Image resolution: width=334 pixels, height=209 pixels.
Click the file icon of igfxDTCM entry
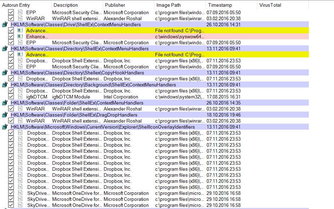[20, 97]
